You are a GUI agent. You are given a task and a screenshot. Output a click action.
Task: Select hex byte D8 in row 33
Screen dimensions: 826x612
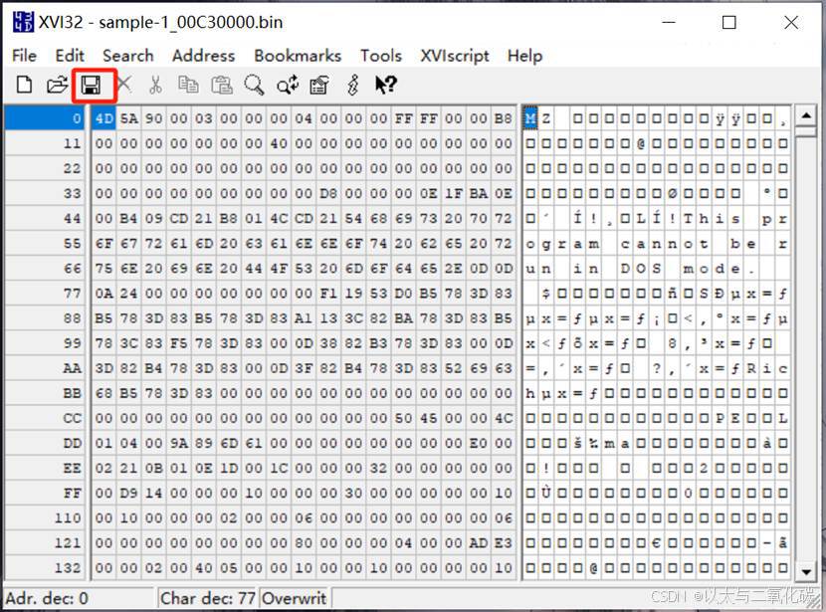328,193
